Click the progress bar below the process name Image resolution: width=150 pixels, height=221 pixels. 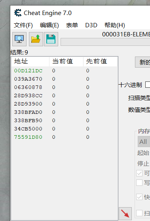pyautogui.click(x=105, y=42)
